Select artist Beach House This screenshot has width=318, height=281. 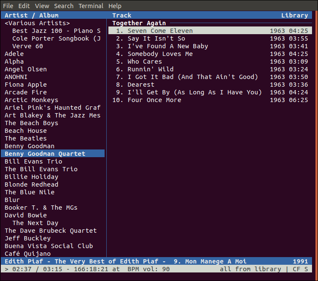point(26,131)
